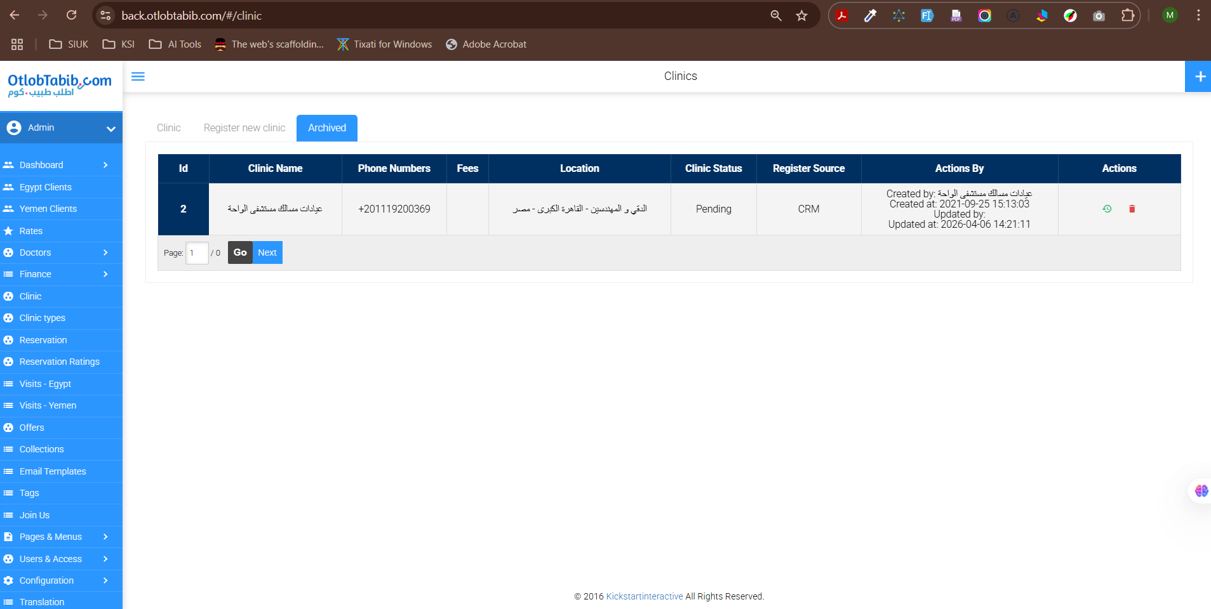Expand the Admin user dropdown
Viewport: 1211px width, 609px height.
pos(61,128)
